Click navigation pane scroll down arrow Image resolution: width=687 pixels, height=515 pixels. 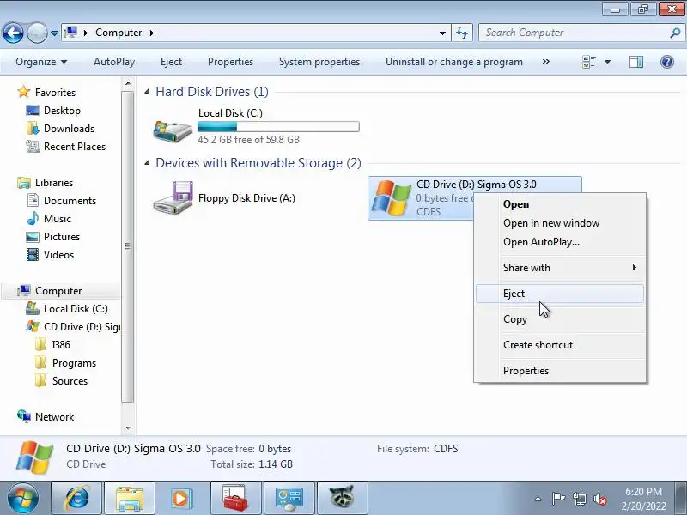(x=128, y=427)
